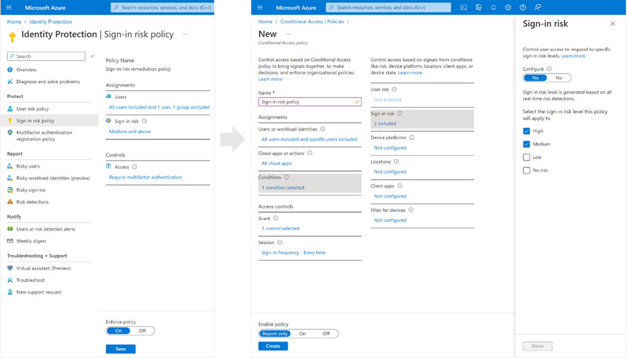Click the Create button
The image size is (627, 358).
(273, 346)
